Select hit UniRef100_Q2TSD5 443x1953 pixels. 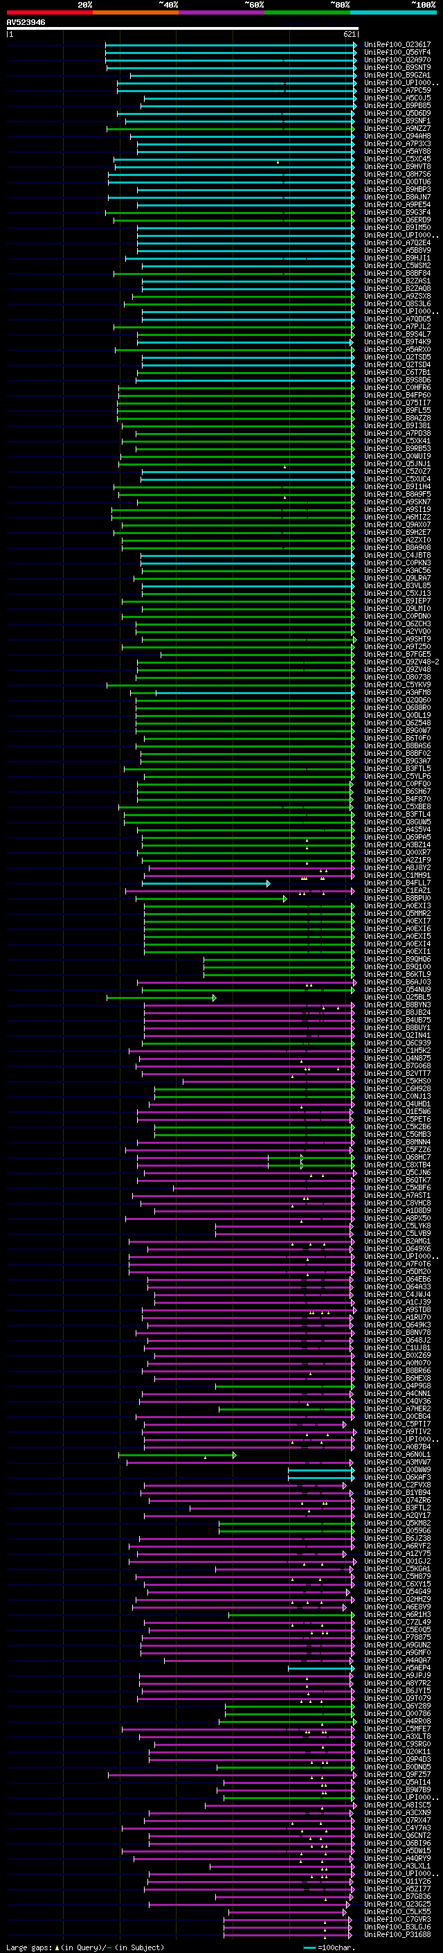coord(397,357)
